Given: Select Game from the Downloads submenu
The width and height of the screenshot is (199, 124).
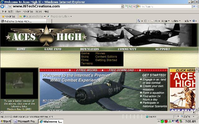Looking at the screenshot, I should [x=85, y=53].
